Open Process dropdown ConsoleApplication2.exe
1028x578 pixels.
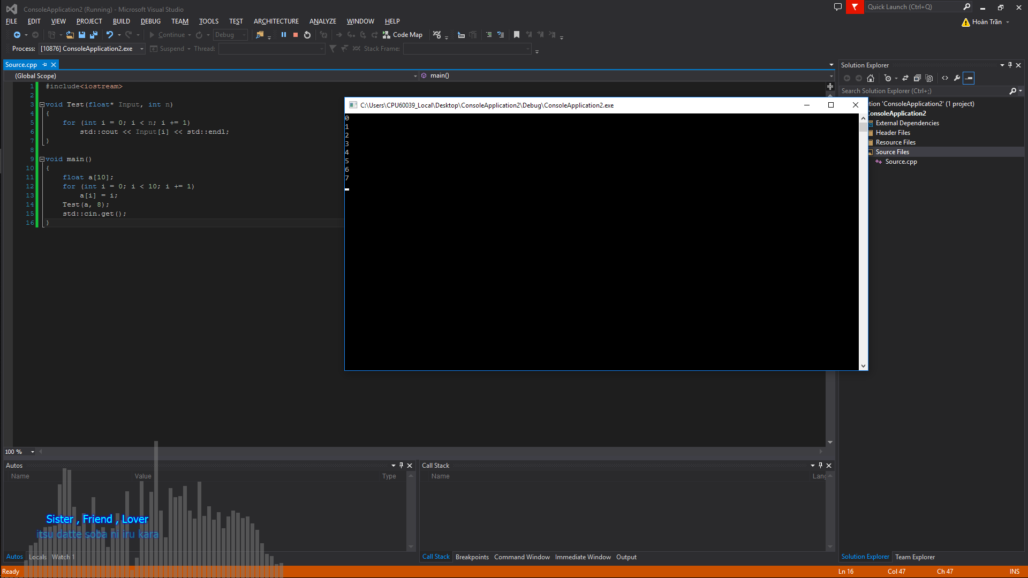tap(142, 49)
